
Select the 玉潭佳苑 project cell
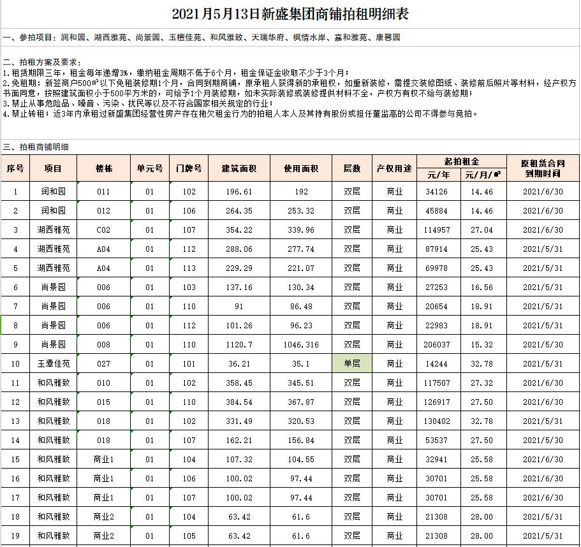54,364
